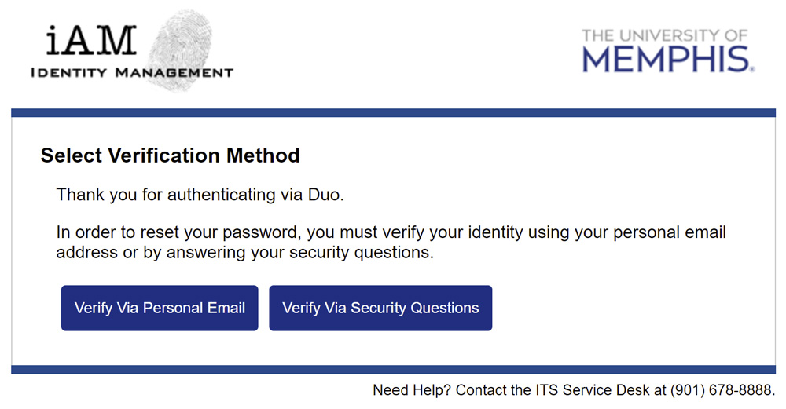Click the Select Verification Method heading

(x=170, y=155)
